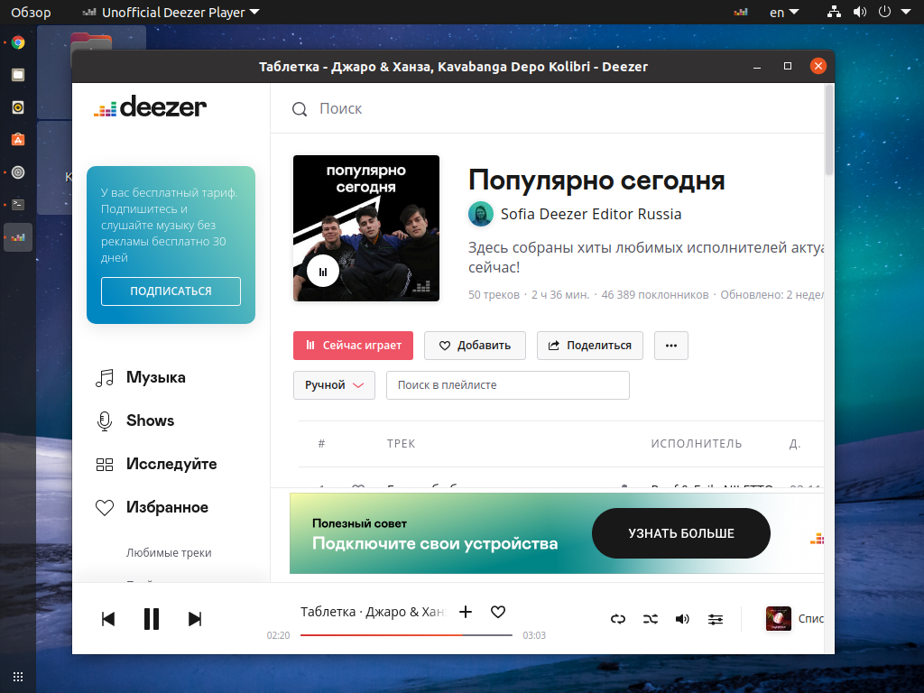Toggle shuffle mode in the player bar
The height and width of the screenshot is (693, 924).
point(651,619)
